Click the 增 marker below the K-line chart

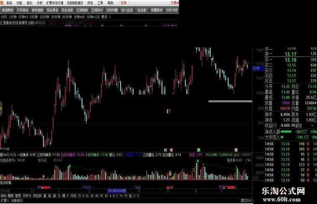[171, 150]
